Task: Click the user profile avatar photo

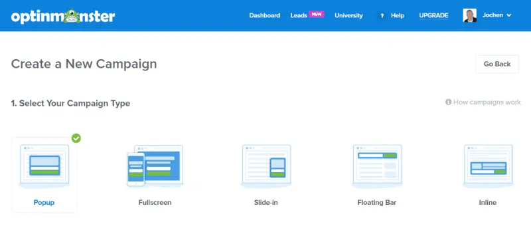Action: (x=470, y=15)
